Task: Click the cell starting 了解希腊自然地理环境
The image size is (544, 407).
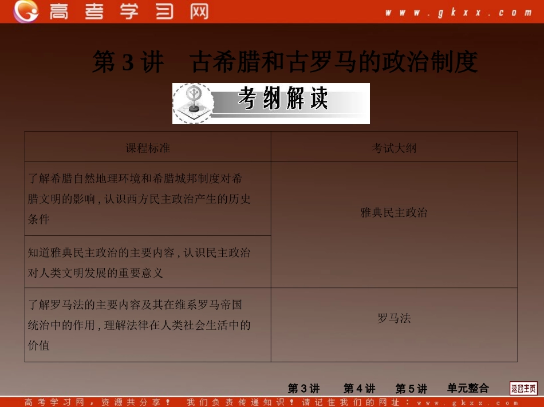Action: (x=148, y=199)
